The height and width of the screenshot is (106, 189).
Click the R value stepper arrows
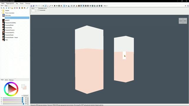[x=28, y=98]
